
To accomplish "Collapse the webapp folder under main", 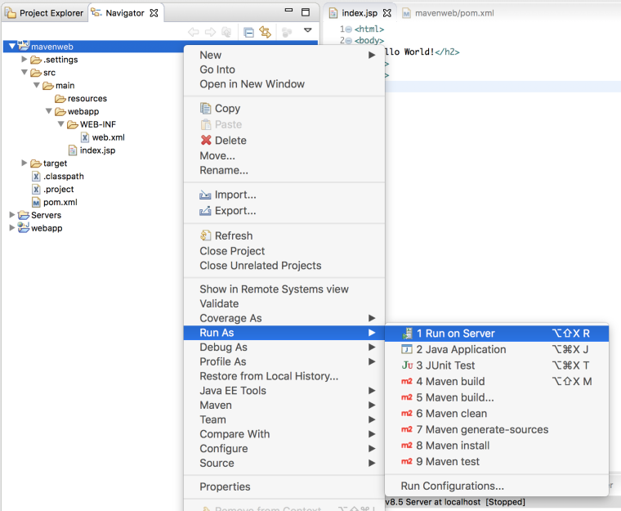I will (49, 111).
